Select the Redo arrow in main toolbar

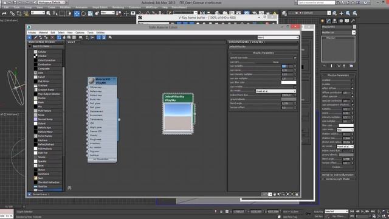coord(4,13)
